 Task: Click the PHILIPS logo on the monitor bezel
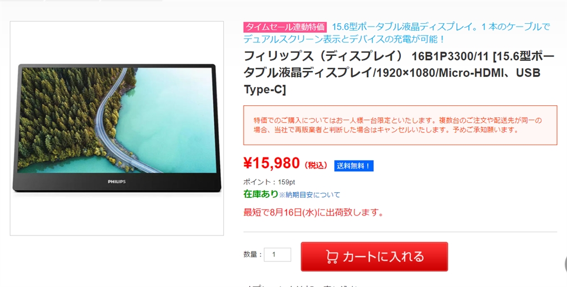(x=117, y=182)
